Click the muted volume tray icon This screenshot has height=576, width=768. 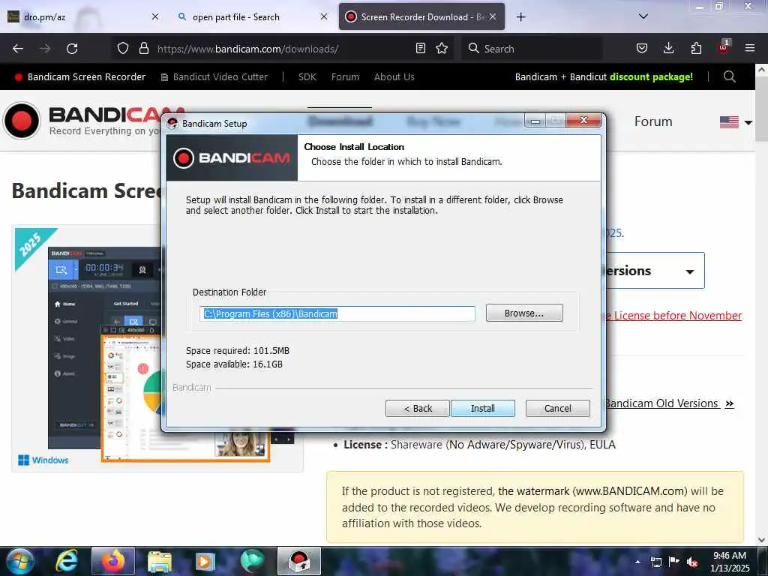pyautogui.click(x=692, y=562)
